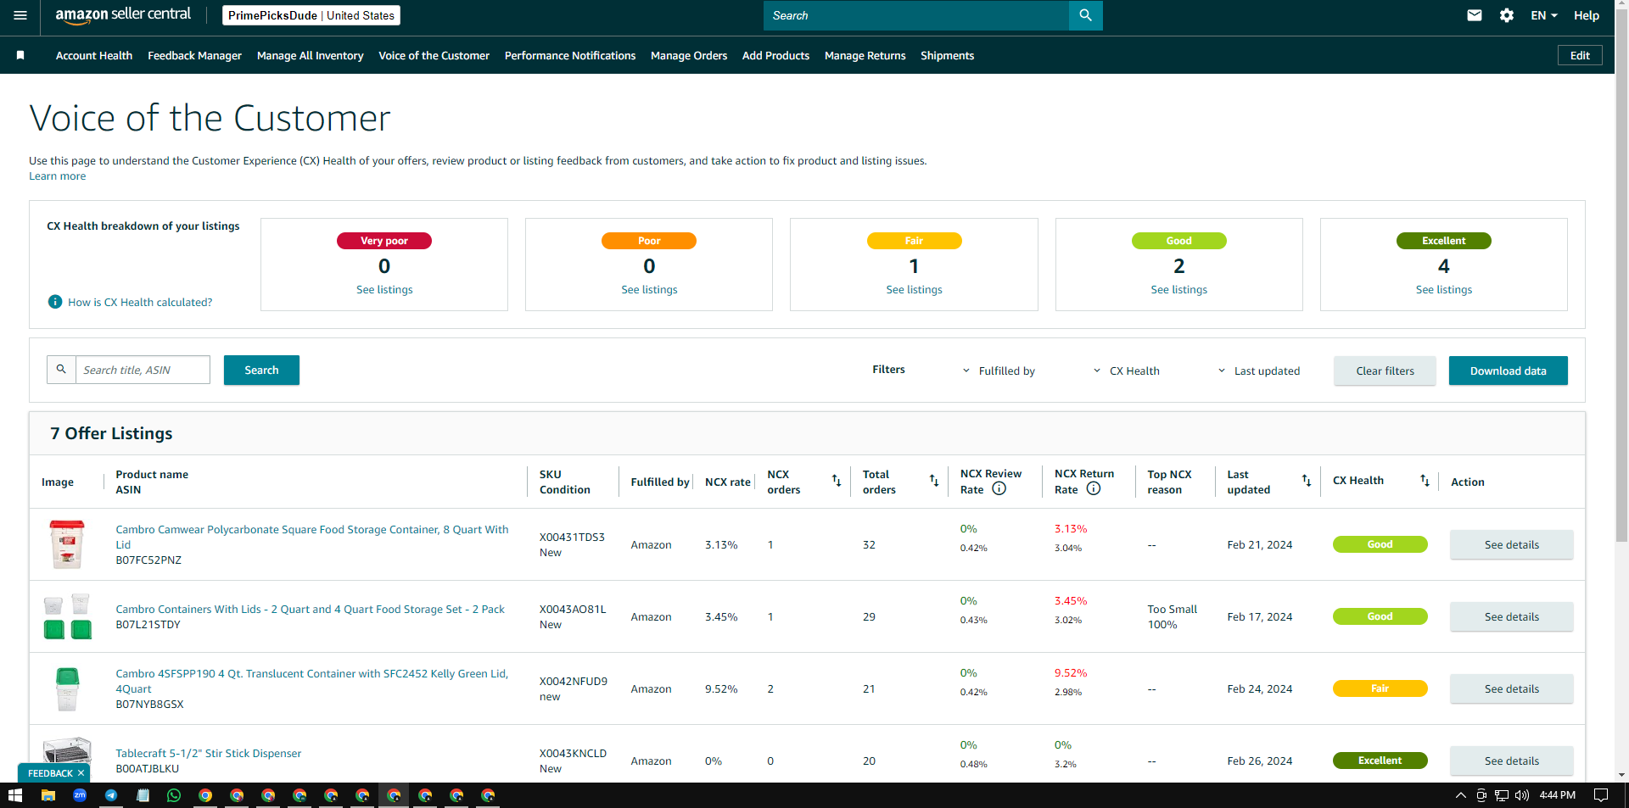
Task: Click the Clear filters button
Action: click(x=1385, y=371)
